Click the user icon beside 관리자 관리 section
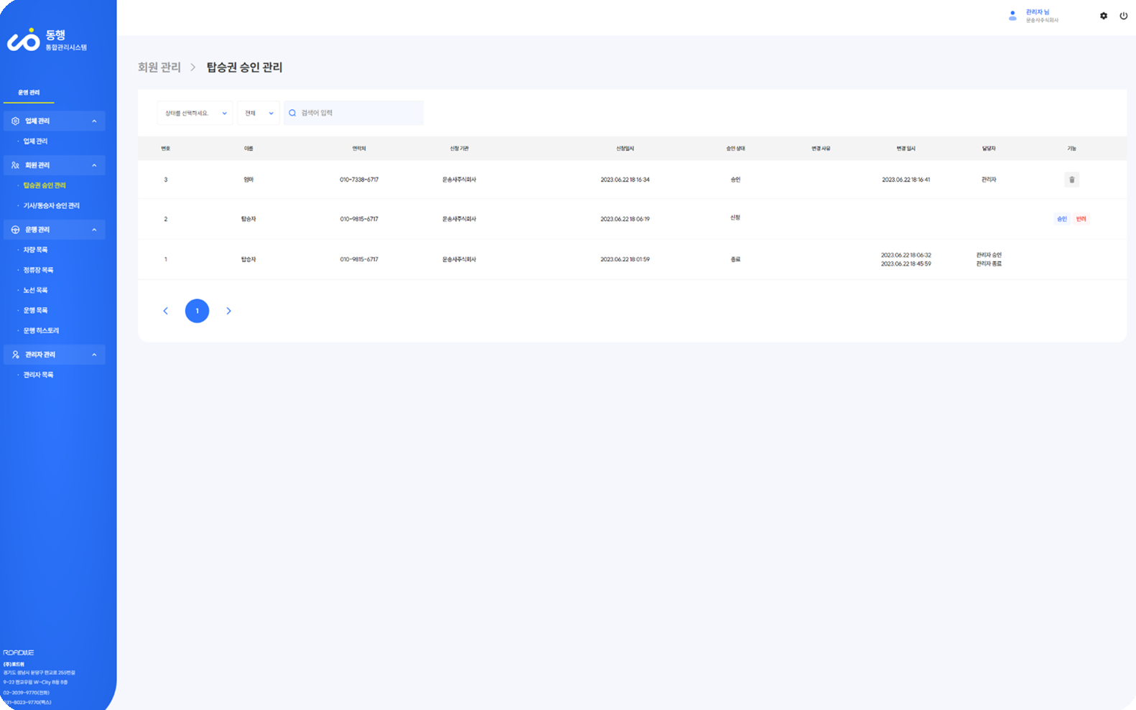 point(15,355)
